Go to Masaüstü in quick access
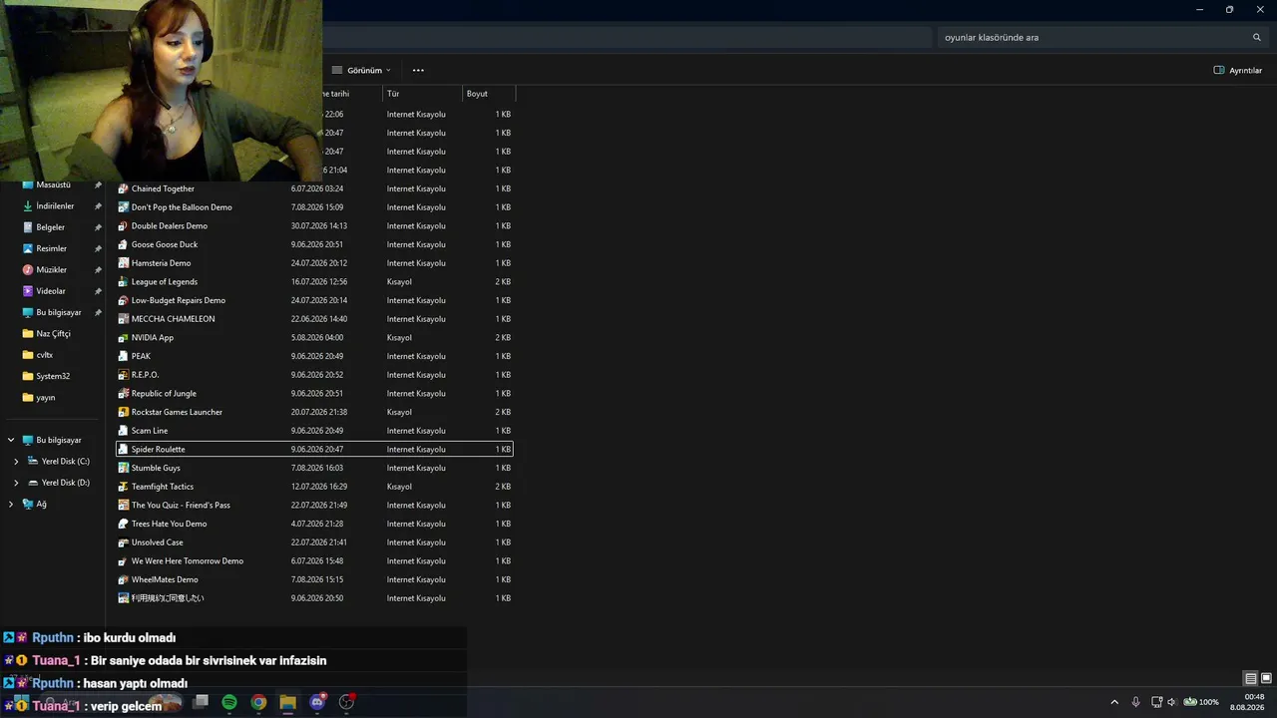1277x718 pixels. click(x=54, y=185)
